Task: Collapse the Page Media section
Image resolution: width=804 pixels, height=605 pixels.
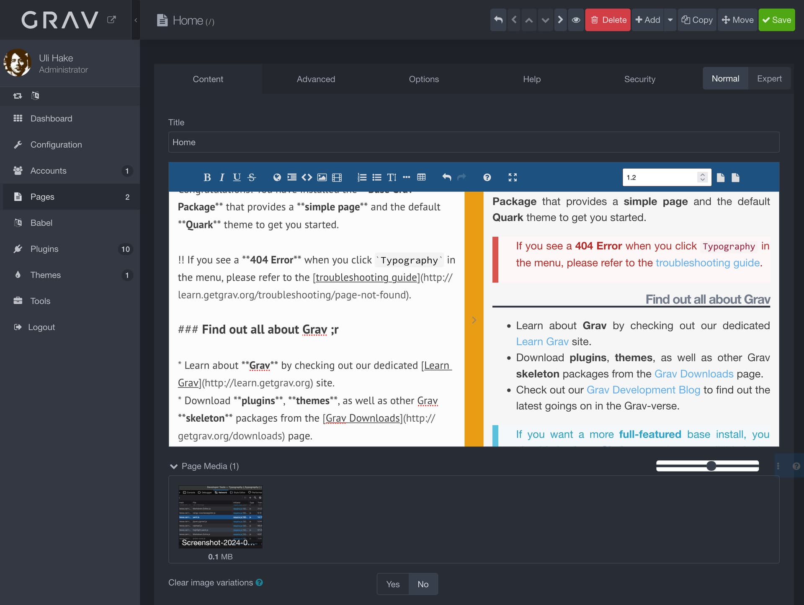Action: pos(173,466)
